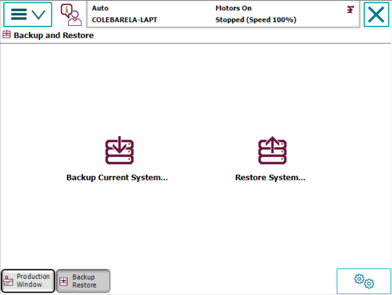Close the Backup and Restore view

point(376,14)
